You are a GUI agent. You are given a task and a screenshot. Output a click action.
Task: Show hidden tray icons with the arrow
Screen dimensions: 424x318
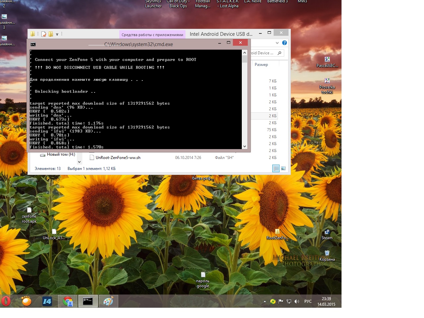(x=265, y=301)
